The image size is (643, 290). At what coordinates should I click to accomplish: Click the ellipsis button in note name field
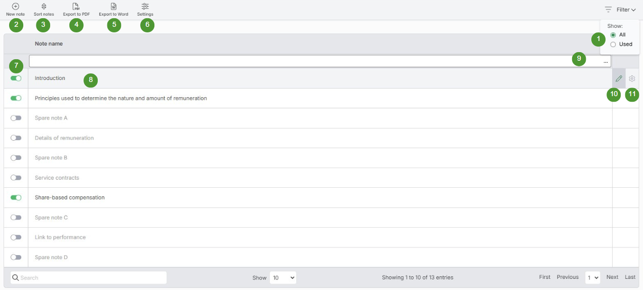[x=606, y=62]
